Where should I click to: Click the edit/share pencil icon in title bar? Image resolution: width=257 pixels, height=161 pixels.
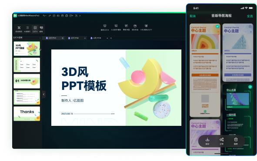[x=77, y=16]
